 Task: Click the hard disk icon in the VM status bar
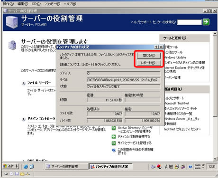(x=6, y=174)
